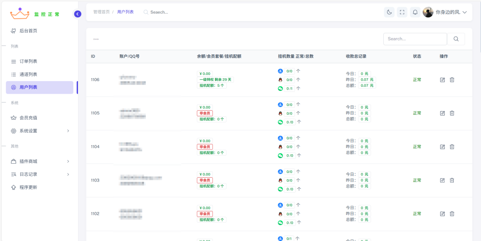Click Alipay icon in row 1102
The image size is (481, 241).
point(280,205)
